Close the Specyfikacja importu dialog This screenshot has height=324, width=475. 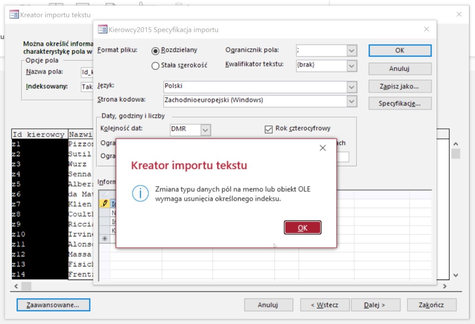tap(426, 29)
